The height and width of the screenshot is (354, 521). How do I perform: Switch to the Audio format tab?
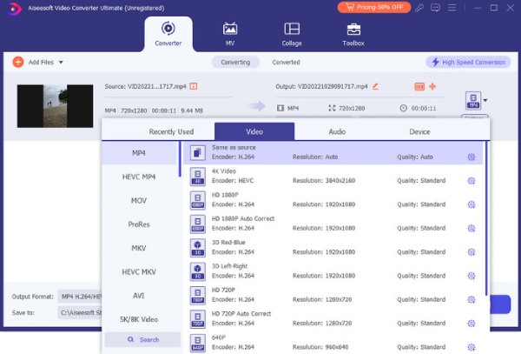pos(337,131)
